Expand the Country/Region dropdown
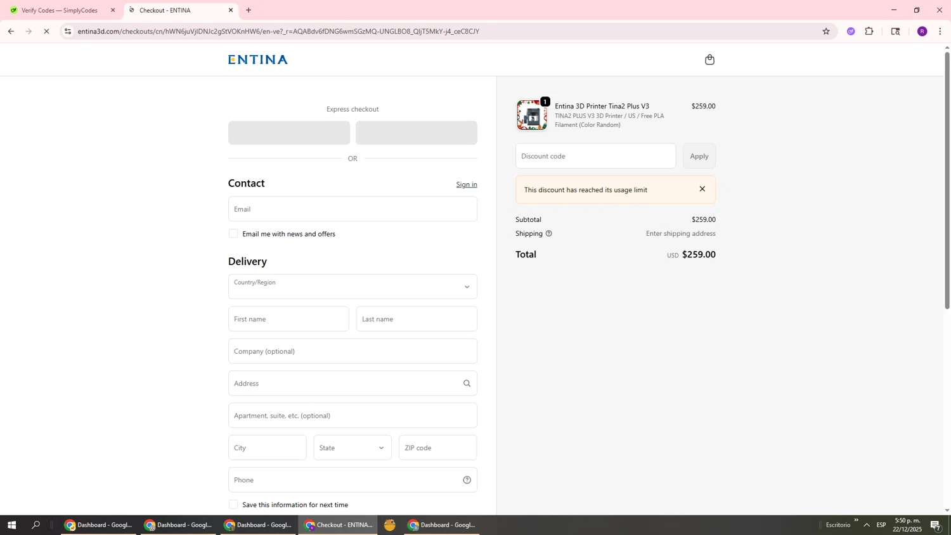 (x=353, y=287)
